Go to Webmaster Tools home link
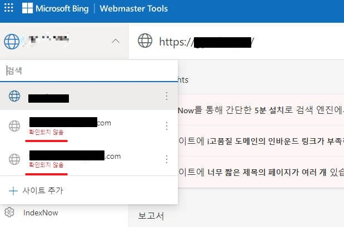 [133, 8]
